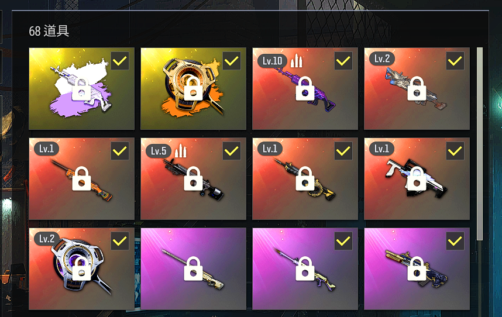Viewport: 502px width, 317px height.
Task: Click the items list vertical scrollbar
Action: (479, 144)
